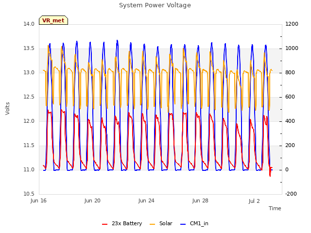Click the Time x-axis label
Image resolution: width=311 pixels, height=233 pixels.
pyautogui.click(x=275, y=208)
